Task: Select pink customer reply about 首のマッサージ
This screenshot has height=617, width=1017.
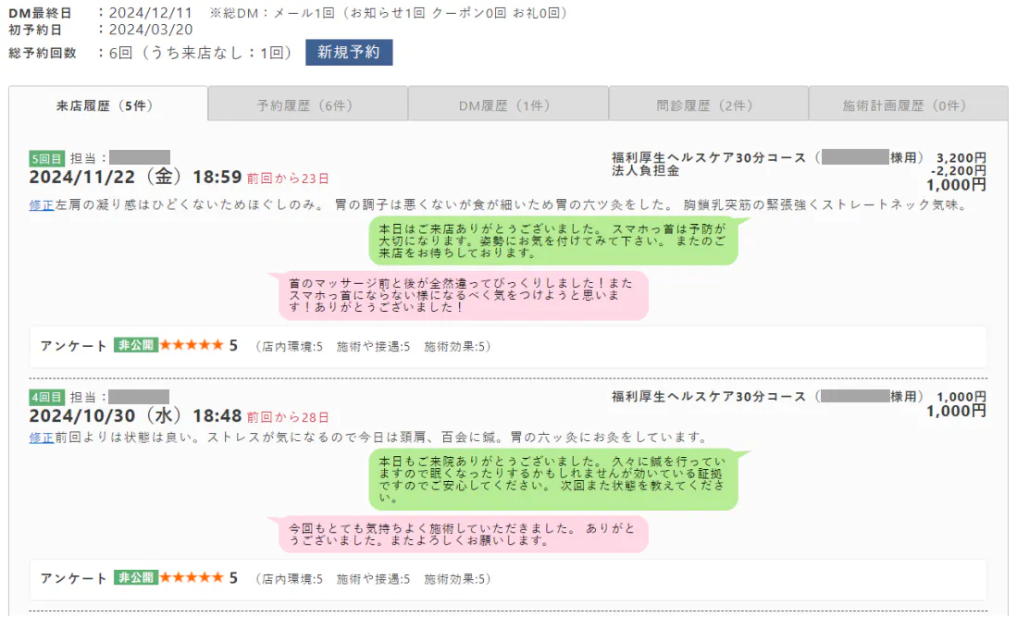Action: [462, 294]
